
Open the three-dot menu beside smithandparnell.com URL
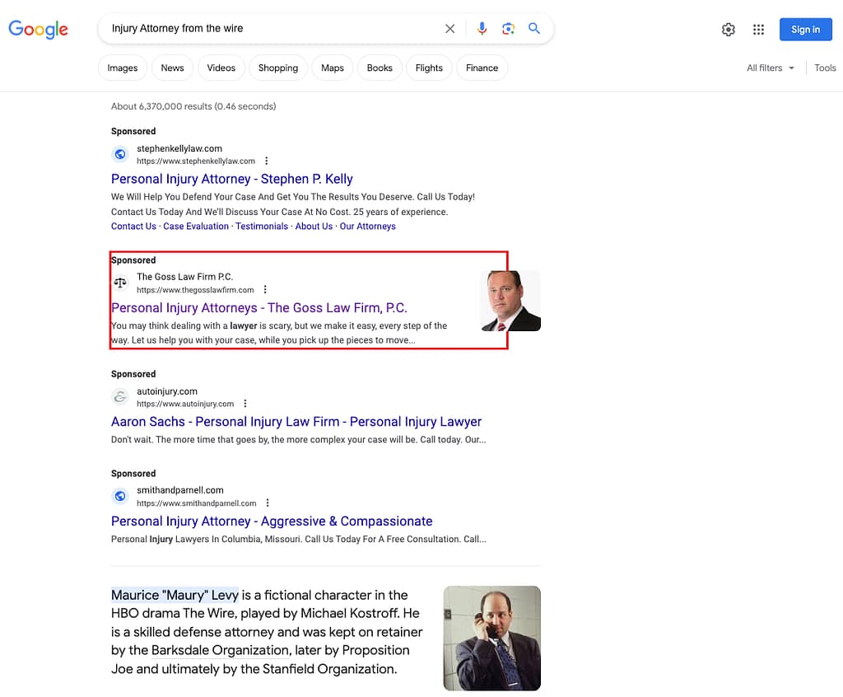(x=268, y=503)
